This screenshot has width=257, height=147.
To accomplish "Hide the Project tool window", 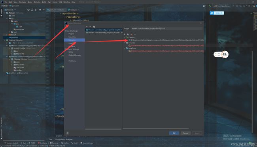I will 43,10.
